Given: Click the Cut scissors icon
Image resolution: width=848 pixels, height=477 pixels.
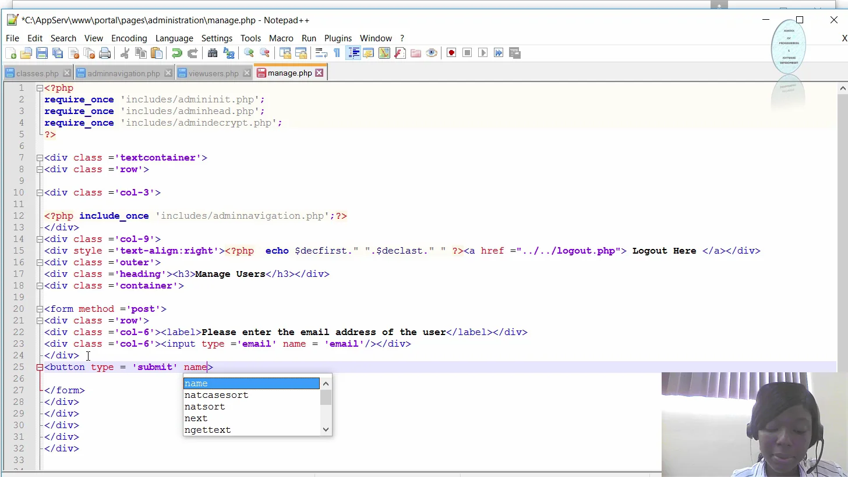Looking at the screenshot, I should click(125, 53).
